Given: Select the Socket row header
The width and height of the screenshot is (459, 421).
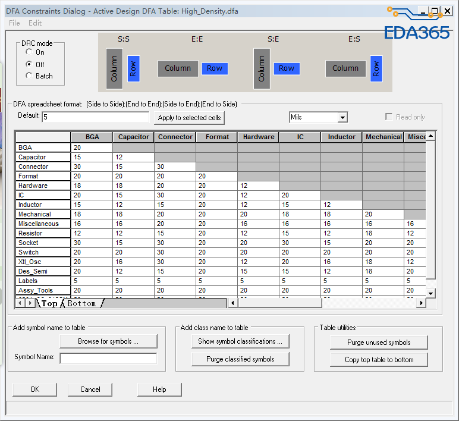Looking at the screenshot, I should tap(43, 243).
